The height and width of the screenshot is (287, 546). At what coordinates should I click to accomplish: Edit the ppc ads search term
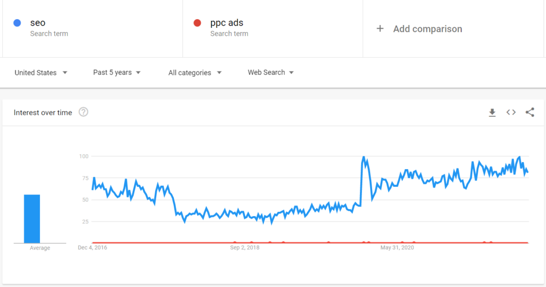pyautogui.click(x=227, y=22)
